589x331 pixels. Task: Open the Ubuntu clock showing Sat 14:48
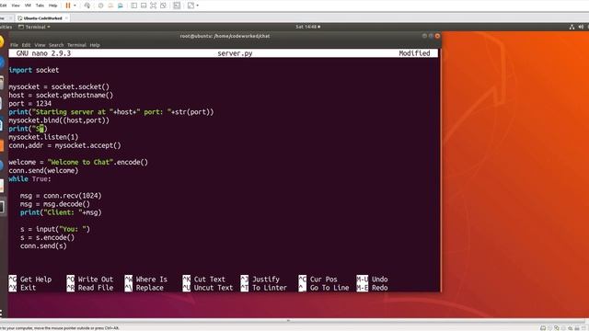(307, 27)
